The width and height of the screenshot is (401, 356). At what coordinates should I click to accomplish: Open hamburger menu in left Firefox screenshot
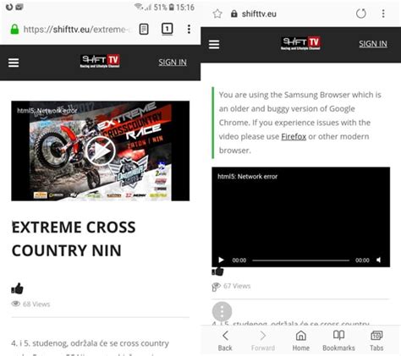(14, 63)
